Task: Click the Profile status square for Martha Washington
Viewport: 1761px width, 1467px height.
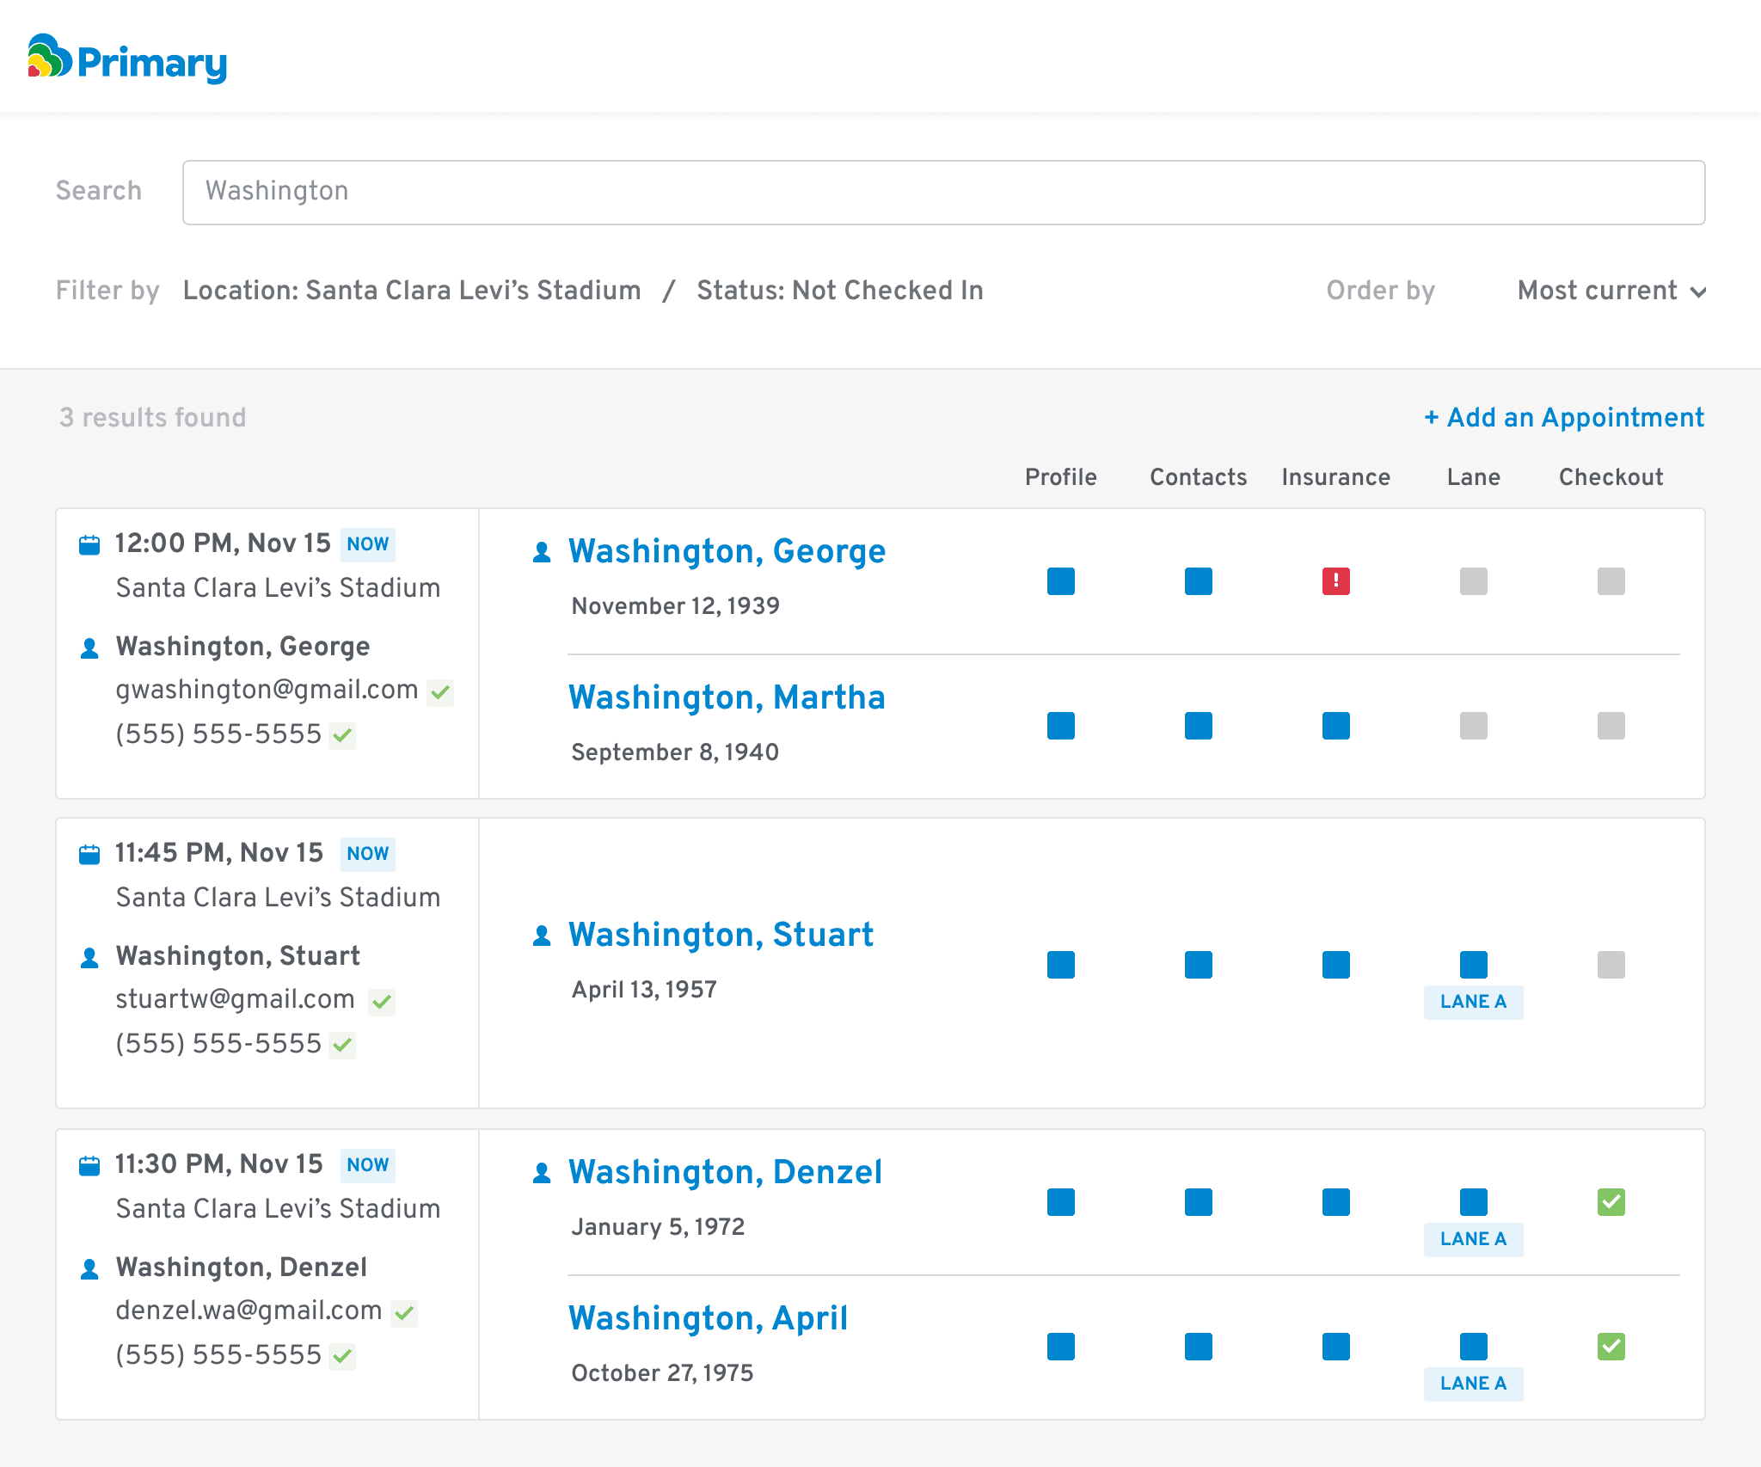Action: [1060, 726]
